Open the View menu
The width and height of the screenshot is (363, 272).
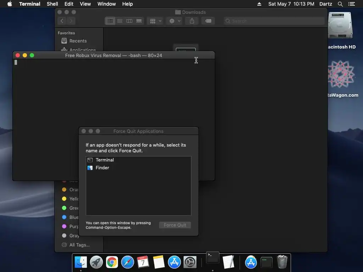coord(85,4)
